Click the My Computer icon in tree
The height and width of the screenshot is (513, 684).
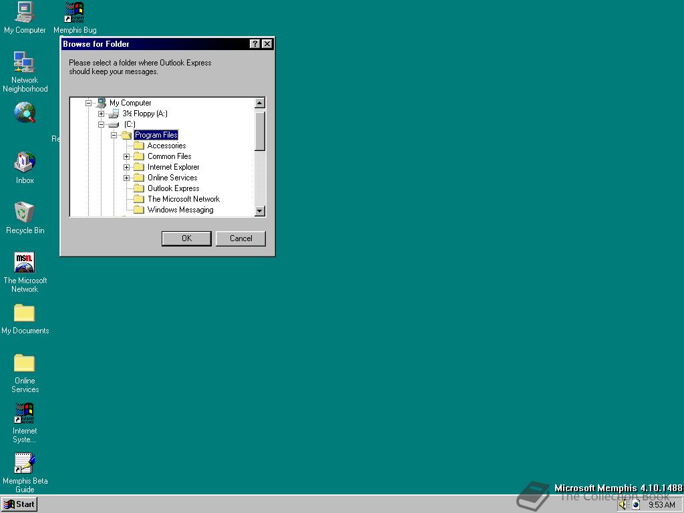click(102, 103)
